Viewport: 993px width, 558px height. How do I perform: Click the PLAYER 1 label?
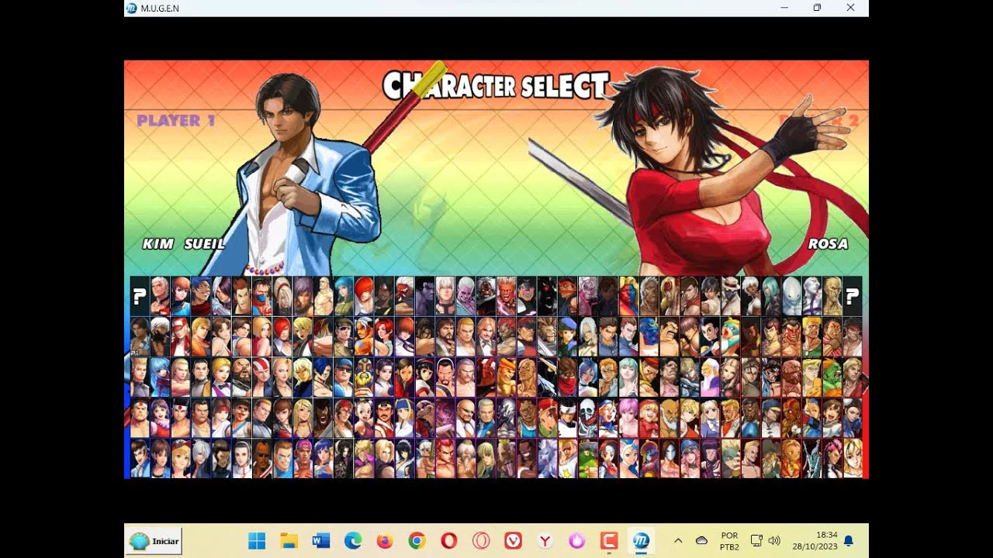pos(176,120)
